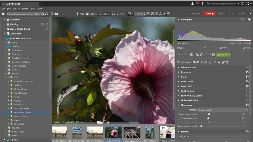
Task: Toggle the quick preview lightning button
Action: [129, 14]
